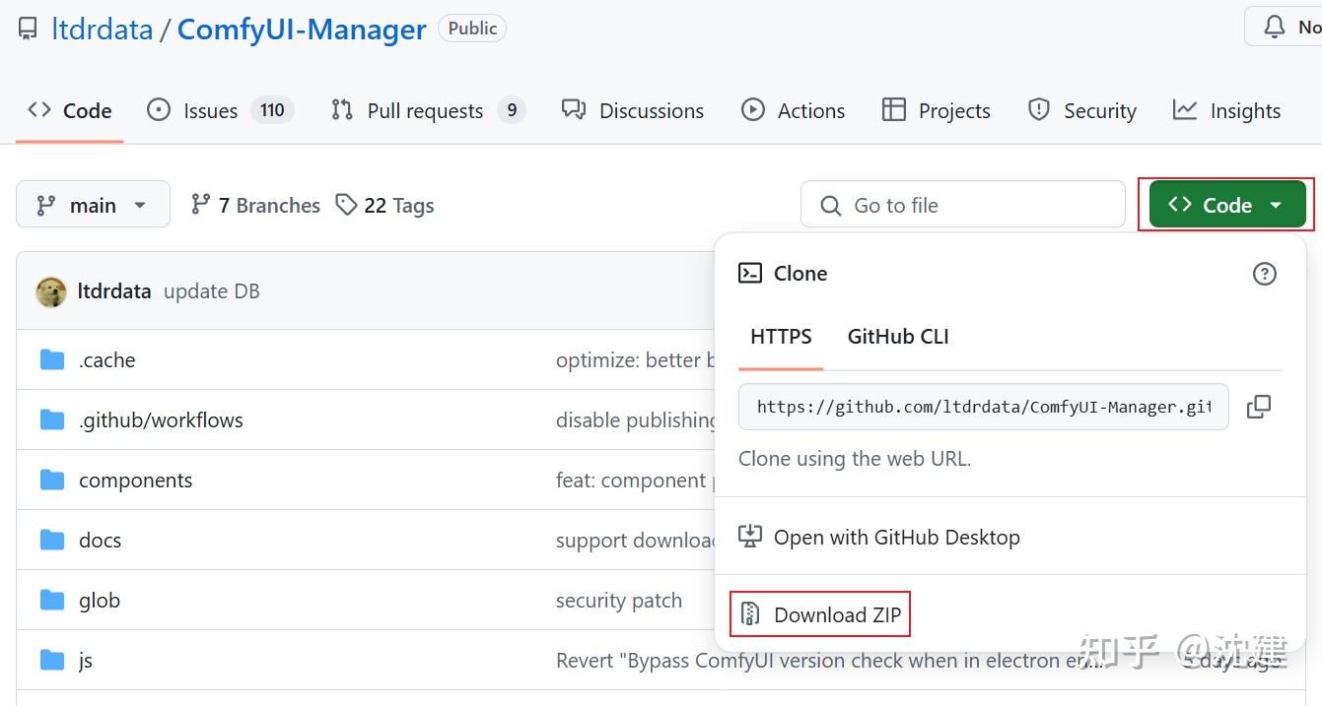Download ZIP of the repository

click(x=837, y=614)
